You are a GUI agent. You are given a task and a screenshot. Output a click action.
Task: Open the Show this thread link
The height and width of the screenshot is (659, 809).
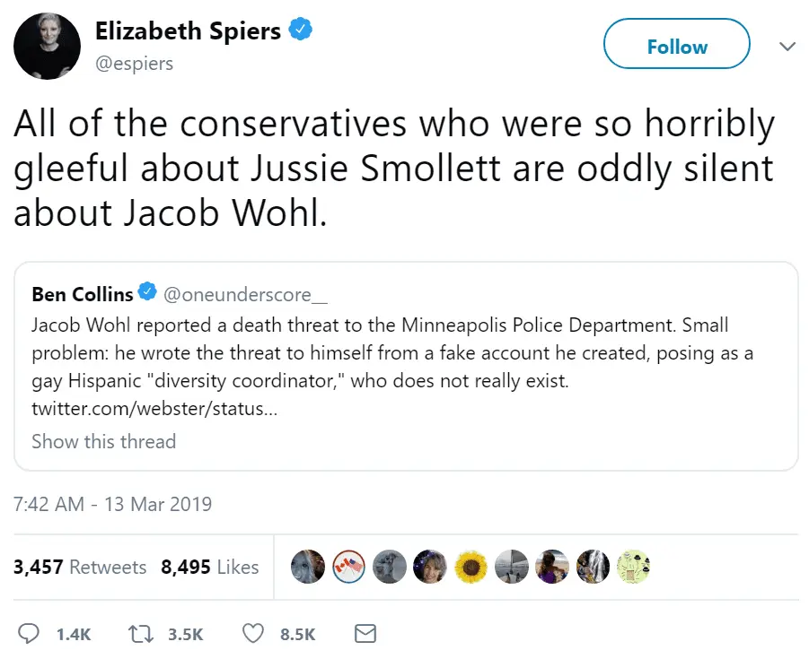point(103,441)
